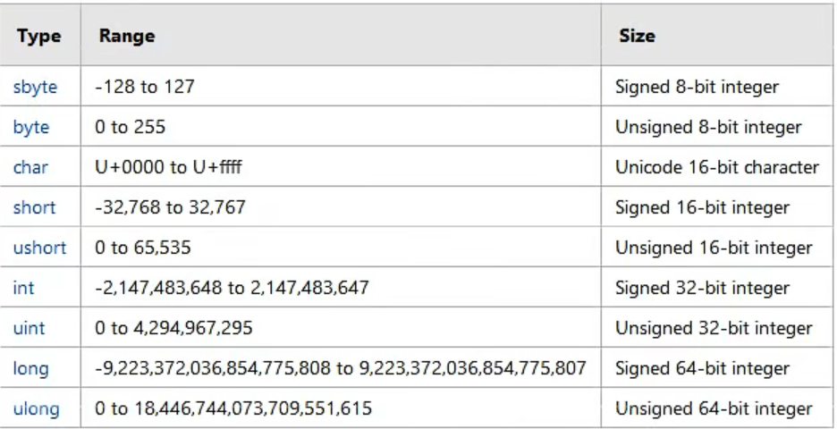
Task: Select the "Signed 8-bit integer" size cell
Action: pos(697,88)
